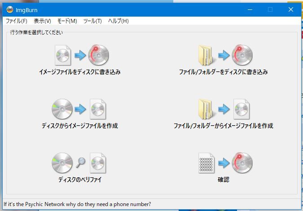Choose the ディスクのベリファイ label

80,180
